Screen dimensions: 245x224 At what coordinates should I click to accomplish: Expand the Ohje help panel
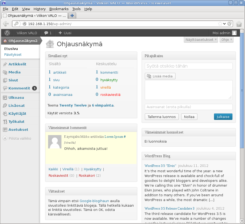click(227, 40)
